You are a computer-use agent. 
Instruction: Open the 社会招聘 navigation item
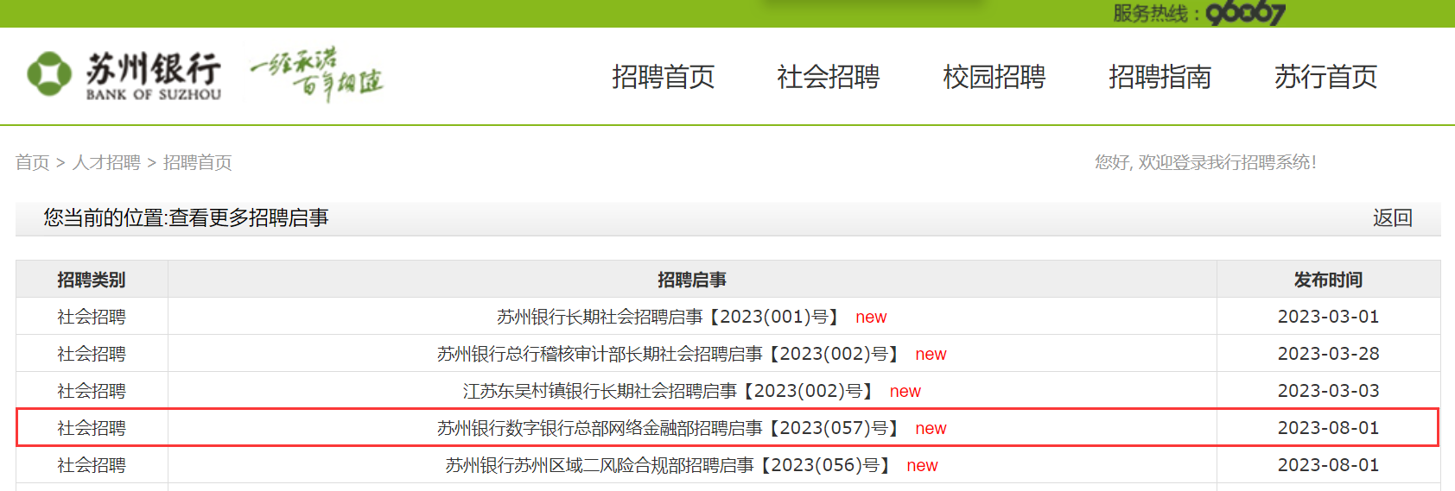point(829,77)
